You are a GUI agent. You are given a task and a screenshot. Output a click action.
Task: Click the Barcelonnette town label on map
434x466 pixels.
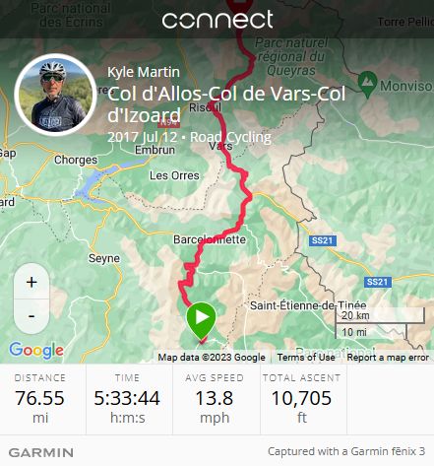click(210, 239)
